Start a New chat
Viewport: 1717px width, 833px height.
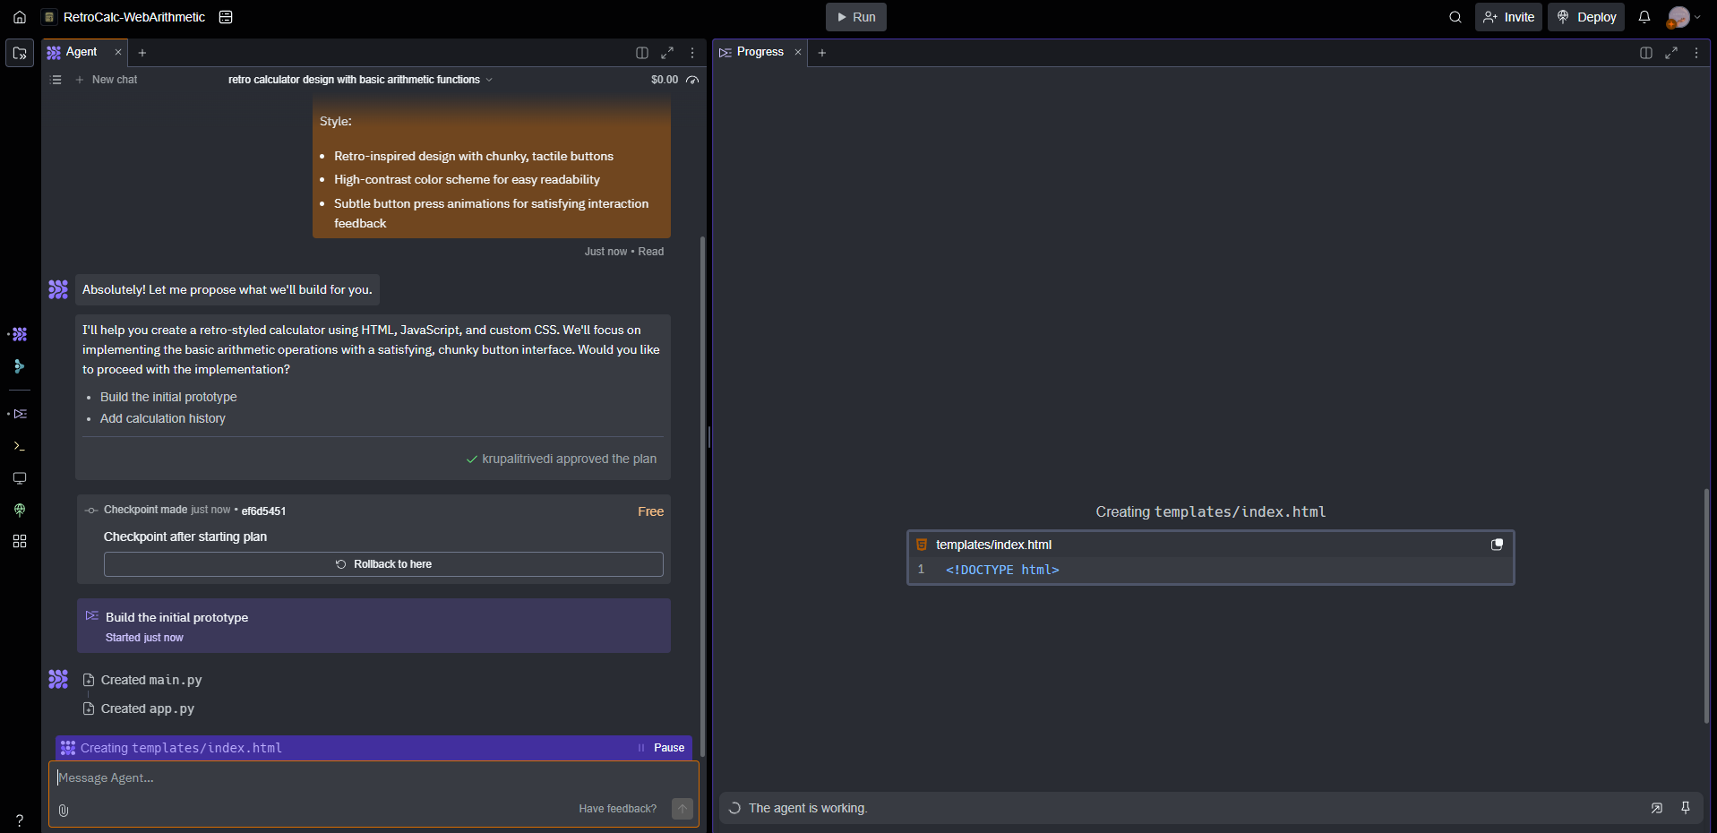click(x=107, y=80)
